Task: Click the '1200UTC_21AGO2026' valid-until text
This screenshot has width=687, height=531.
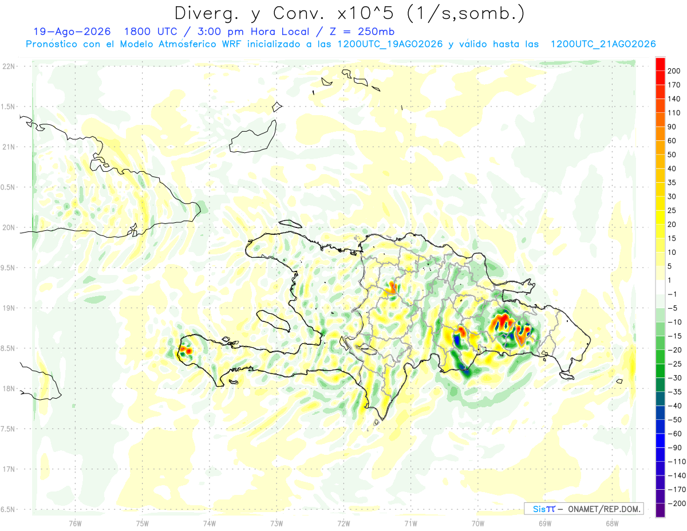Action: tap(603, 44)
